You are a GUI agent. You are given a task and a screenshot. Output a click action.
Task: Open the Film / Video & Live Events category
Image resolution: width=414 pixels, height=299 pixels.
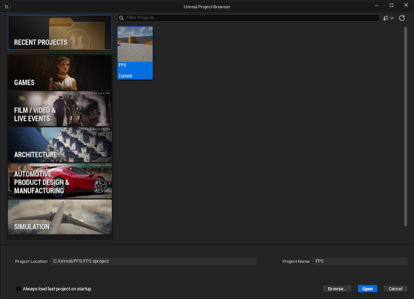[60, 108]
